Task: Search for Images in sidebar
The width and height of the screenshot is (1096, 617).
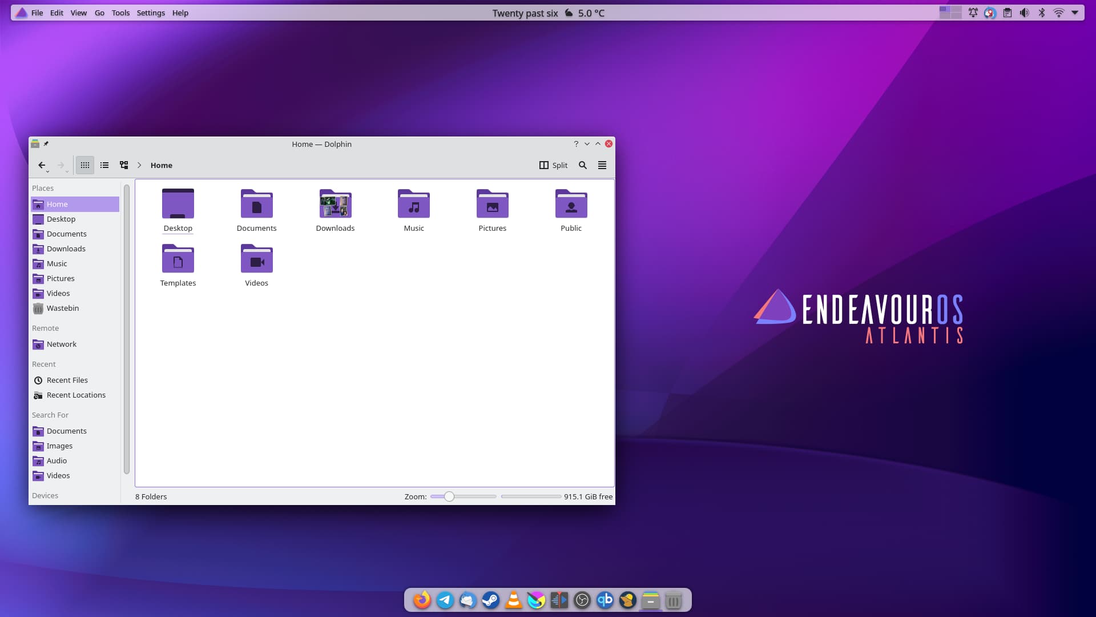Action: 75,446
